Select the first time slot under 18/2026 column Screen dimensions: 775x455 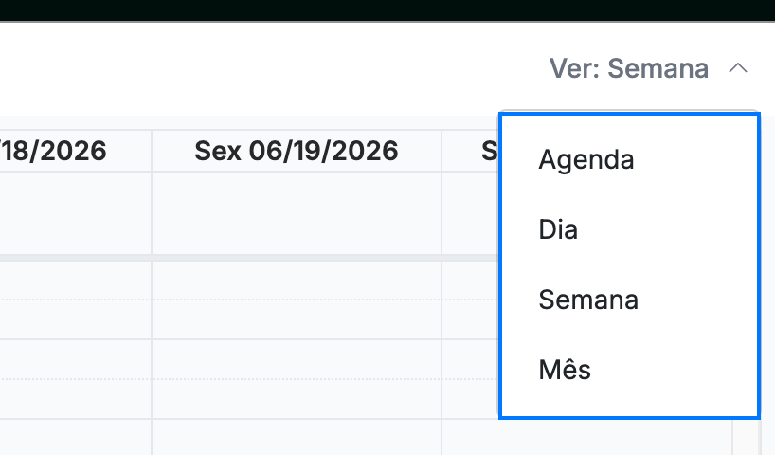click(76, 280)
